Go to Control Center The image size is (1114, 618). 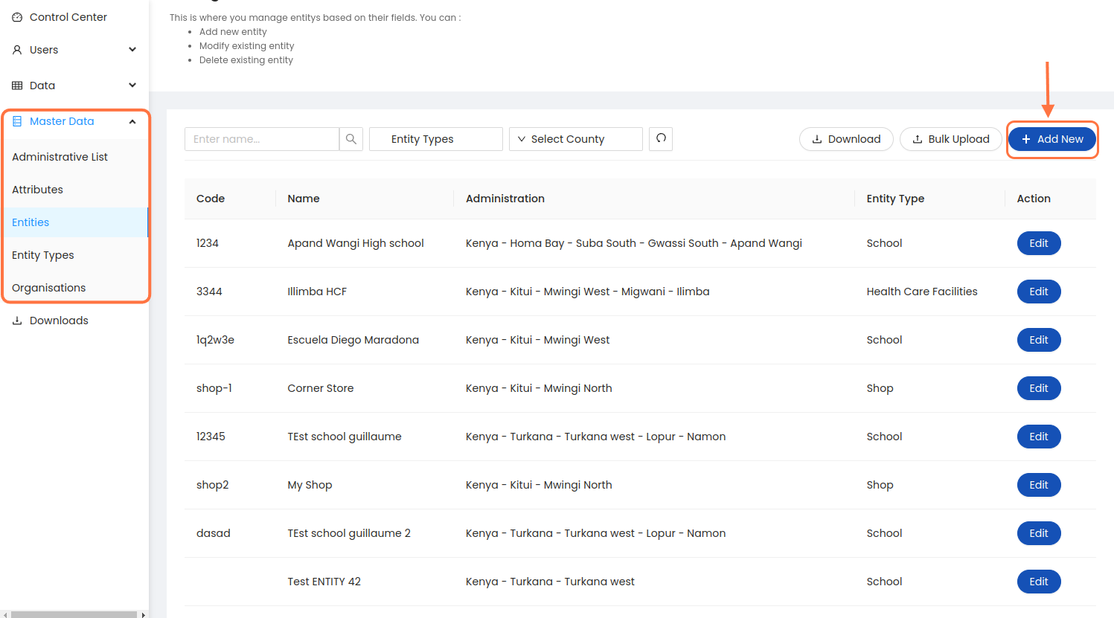[74, 17]
